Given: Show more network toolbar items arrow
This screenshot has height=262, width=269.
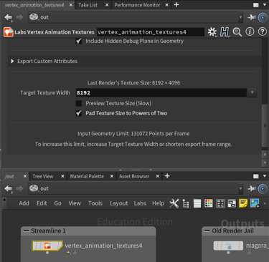Looking at the screenshot, I should point(265,203).
